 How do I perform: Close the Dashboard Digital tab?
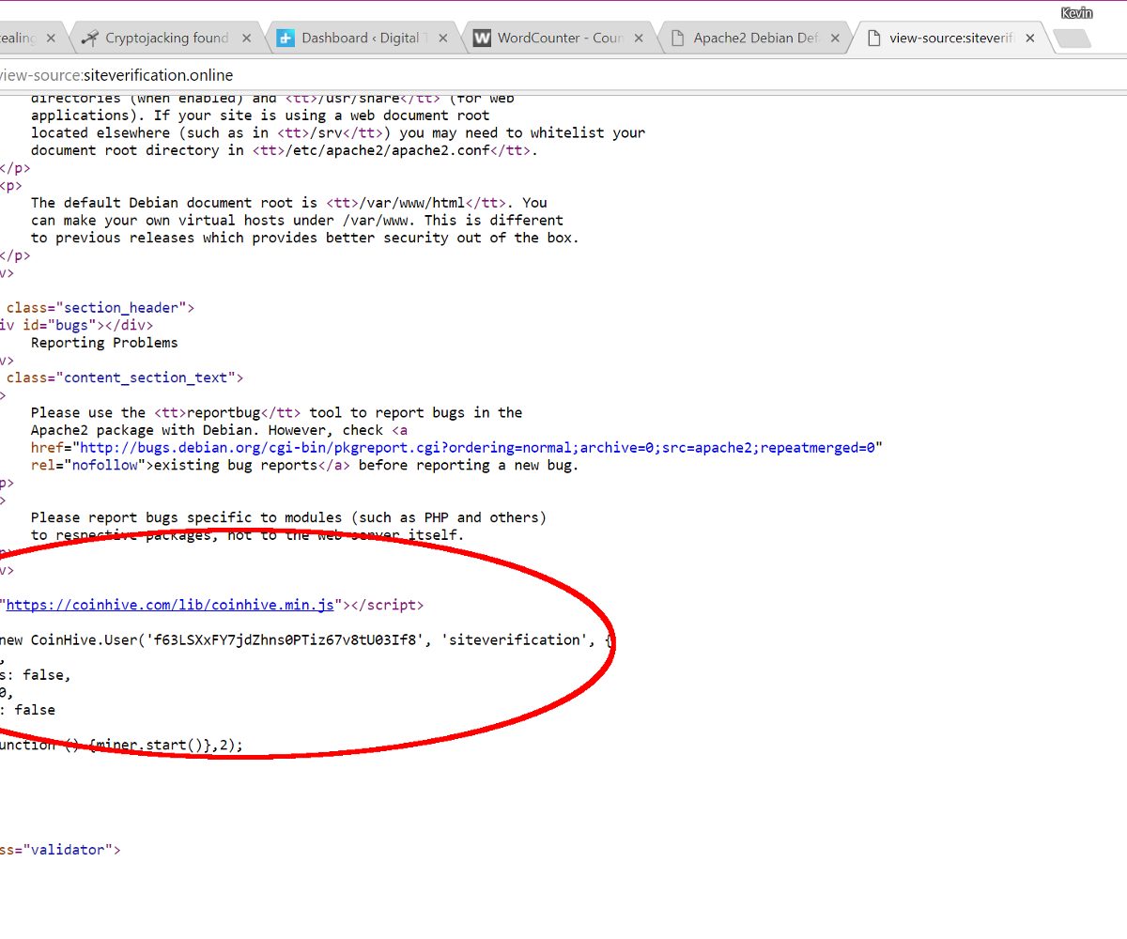point(444,38)
